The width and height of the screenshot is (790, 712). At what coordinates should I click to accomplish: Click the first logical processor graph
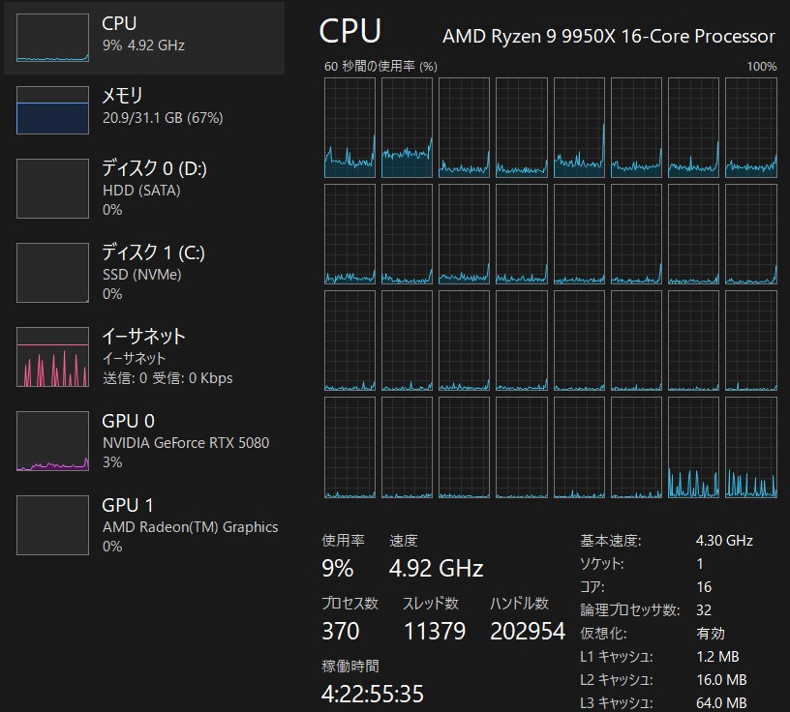(349, 128)
